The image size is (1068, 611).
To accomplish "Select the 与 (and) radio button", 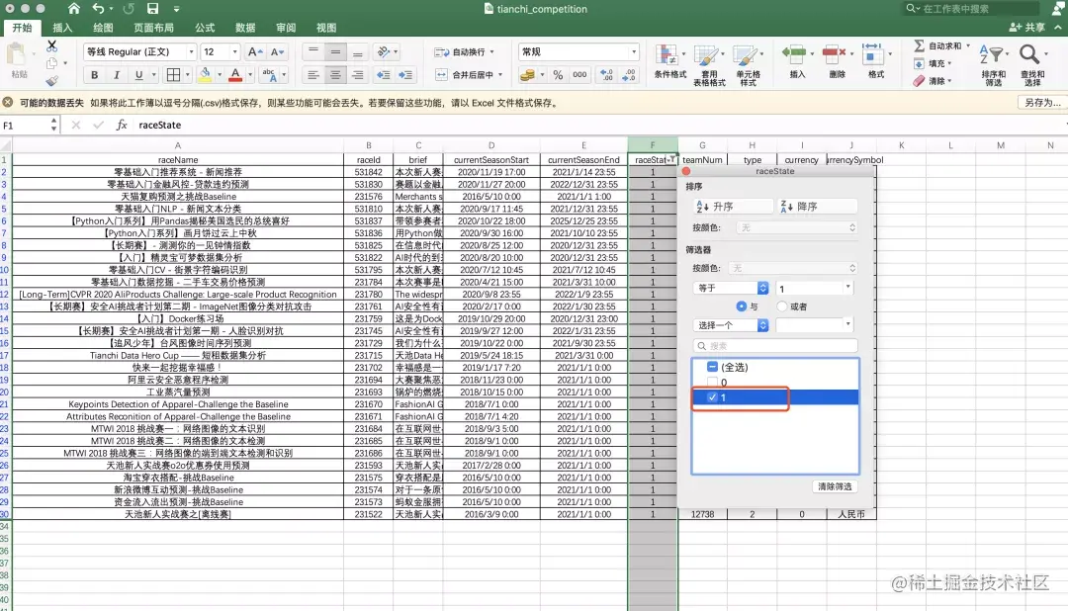I will coord(741,306).
